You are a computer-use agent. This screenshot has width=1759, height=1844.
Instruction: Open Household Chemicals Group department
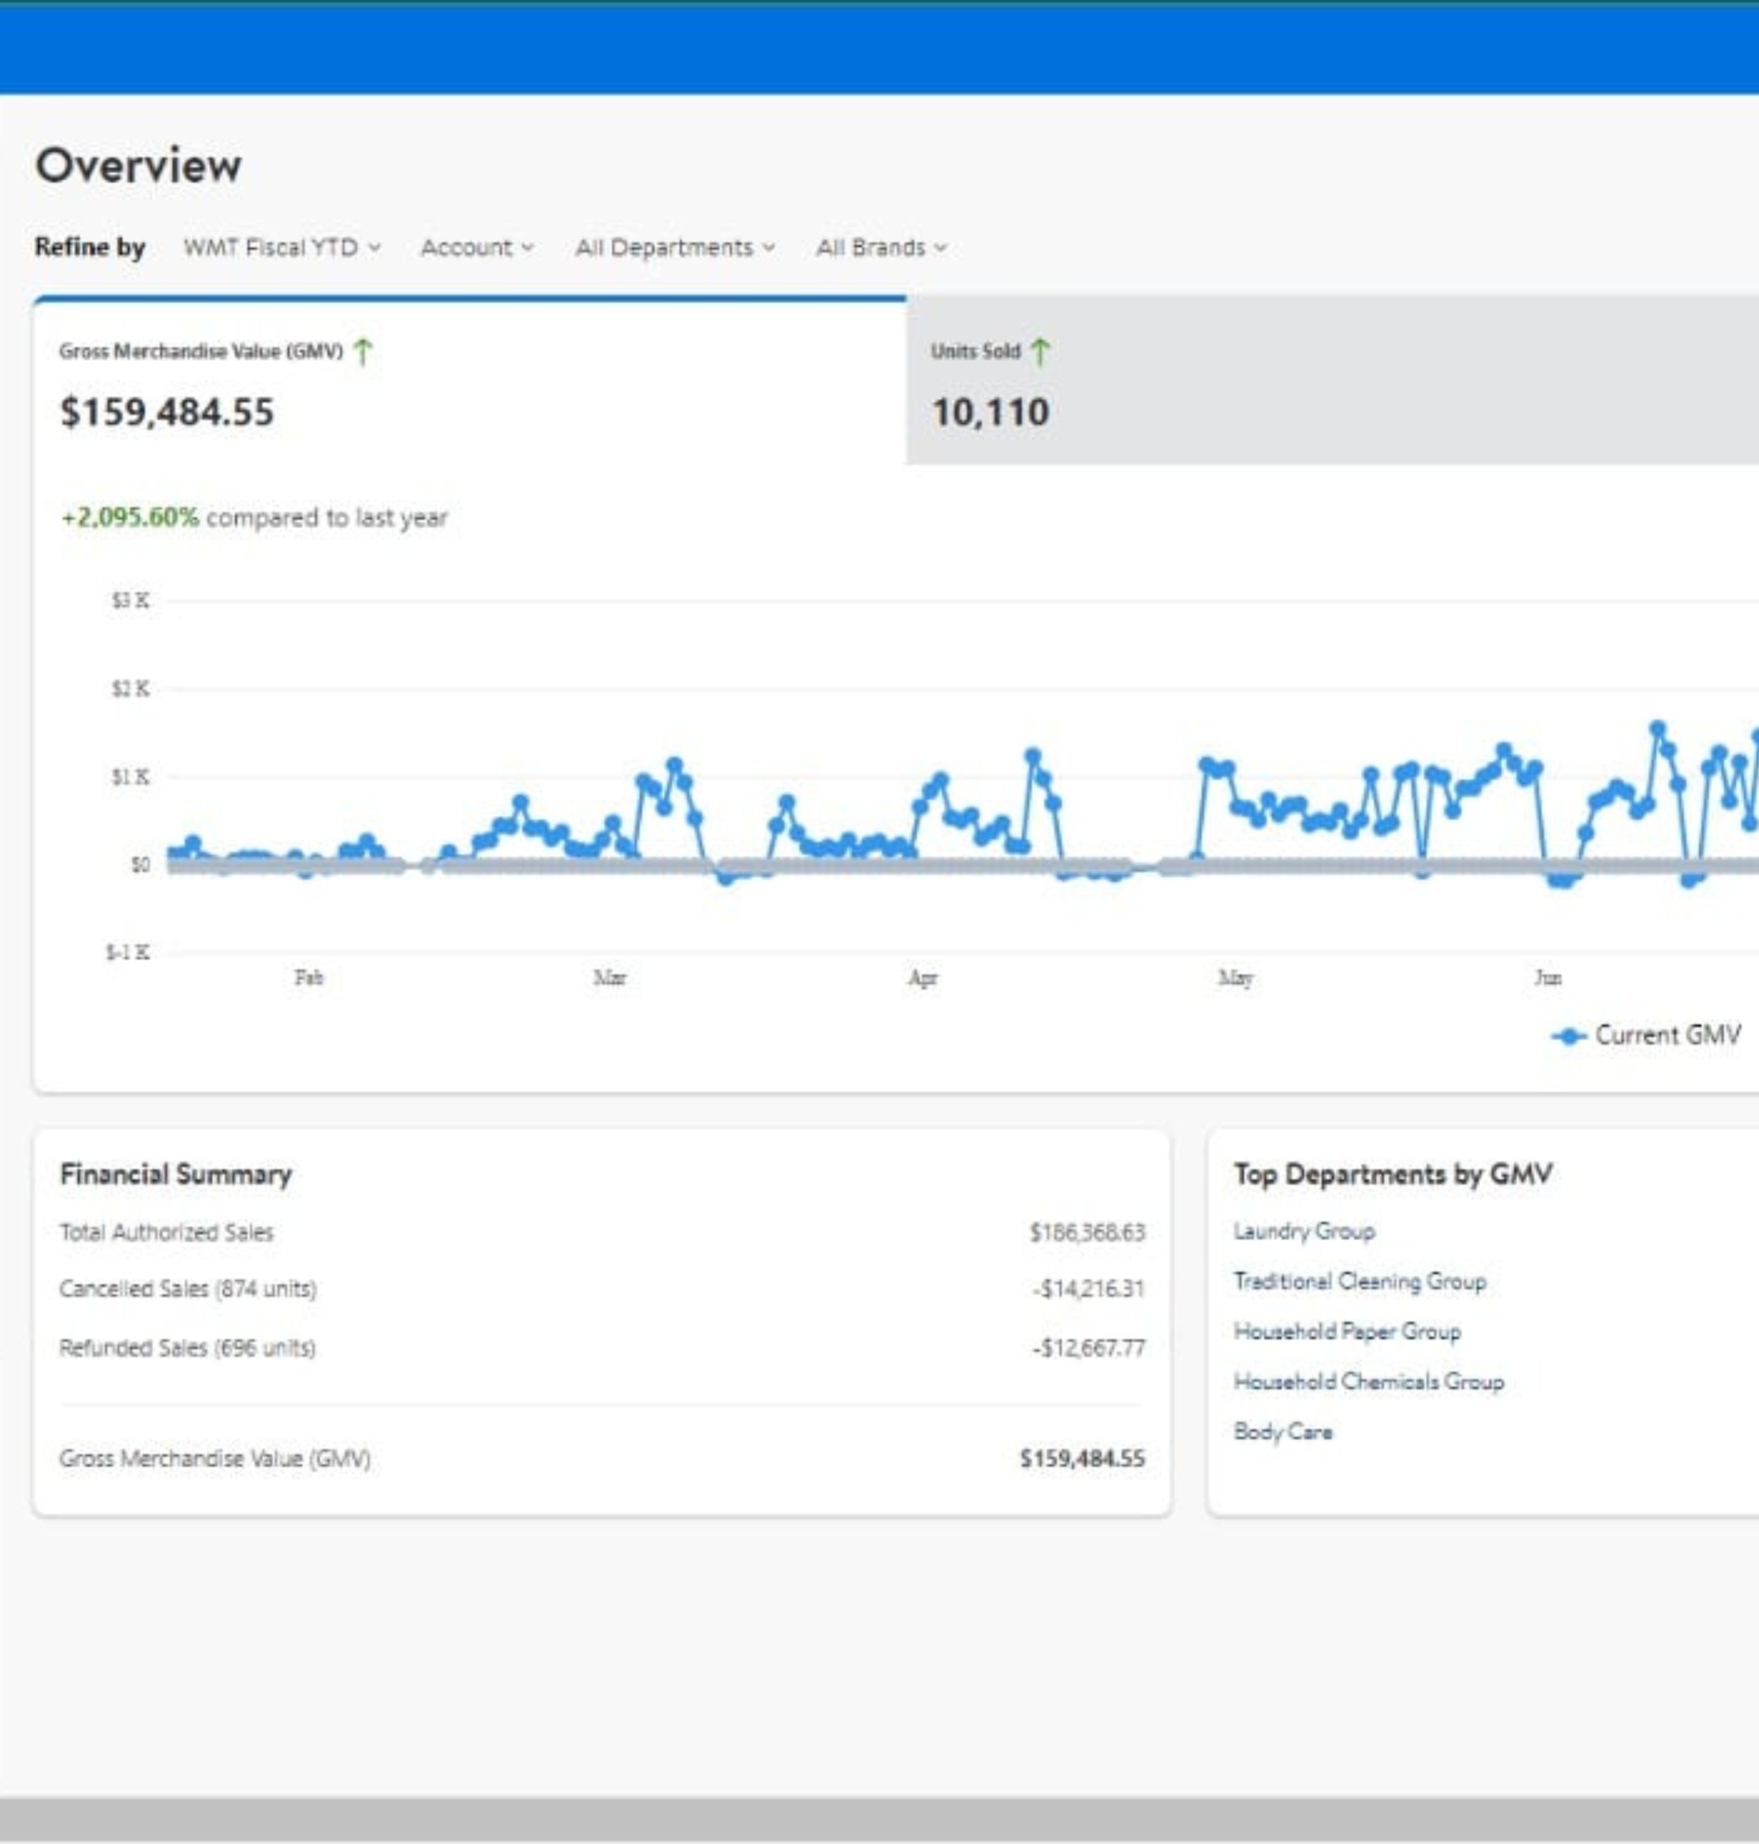pyautogui.click(x=1368, y=1381)
